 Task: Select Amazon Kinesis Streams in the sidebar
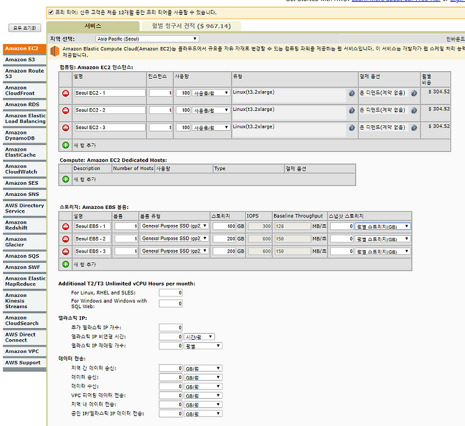(x=25, y=301)
